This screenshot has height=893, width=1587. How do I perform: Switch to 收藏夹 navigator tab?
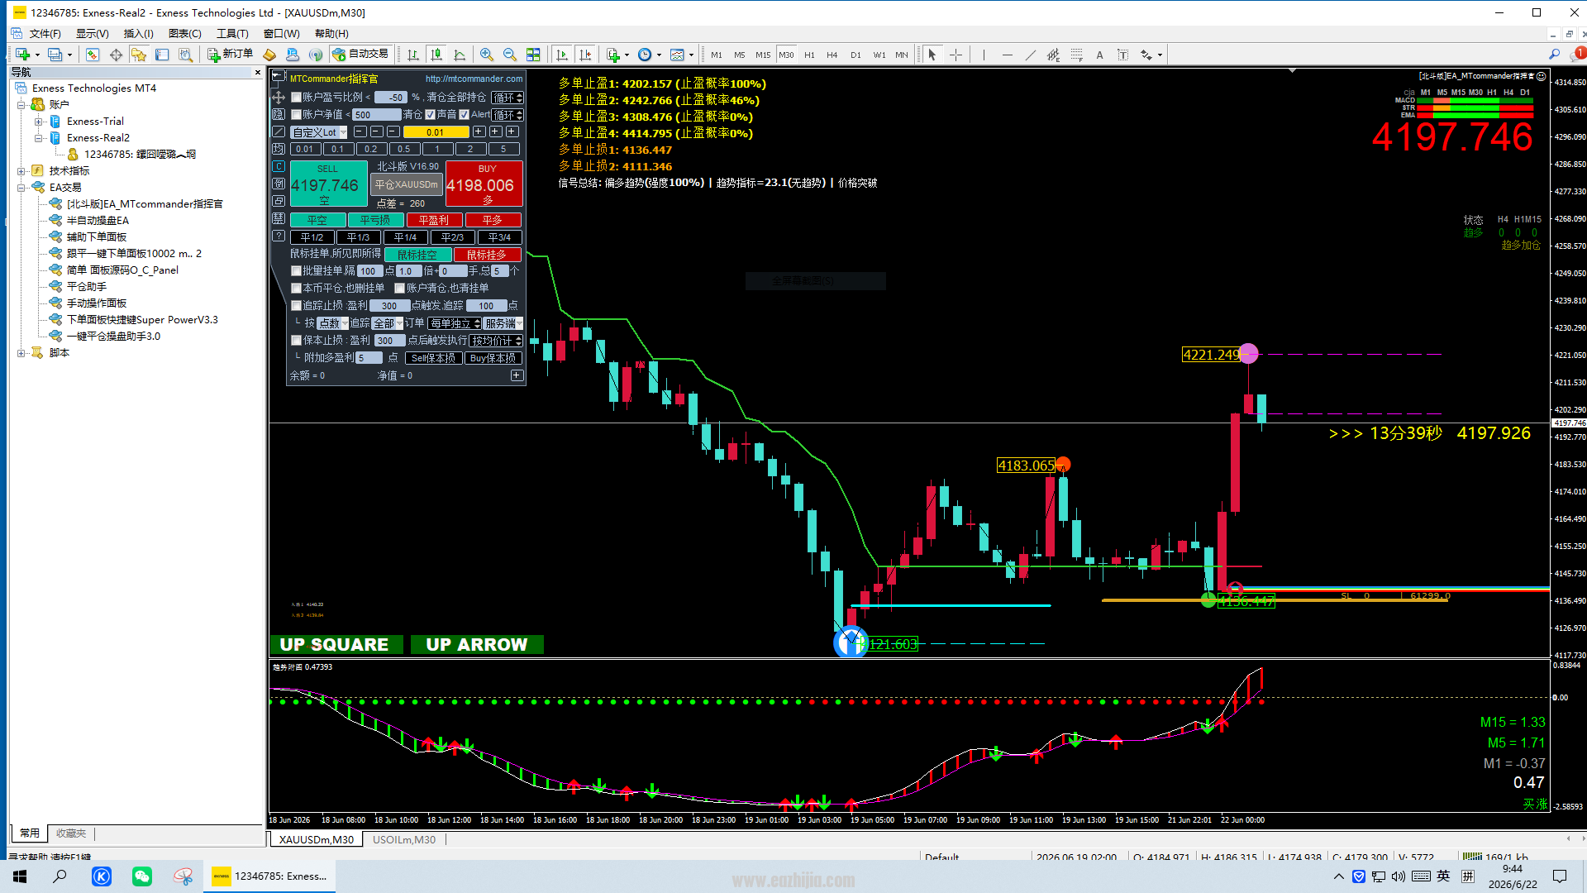coord(71,833)
